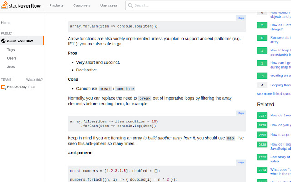Open Jobs in the sidebar
The image size is (291, 182).
tap(11, 66)
